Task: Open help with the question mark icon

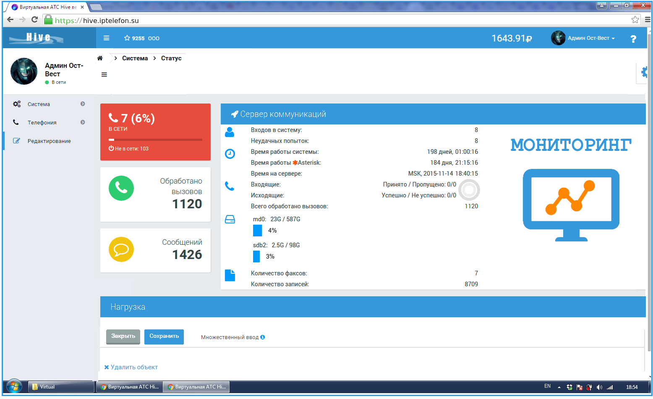Action: (x=633, y=39)
